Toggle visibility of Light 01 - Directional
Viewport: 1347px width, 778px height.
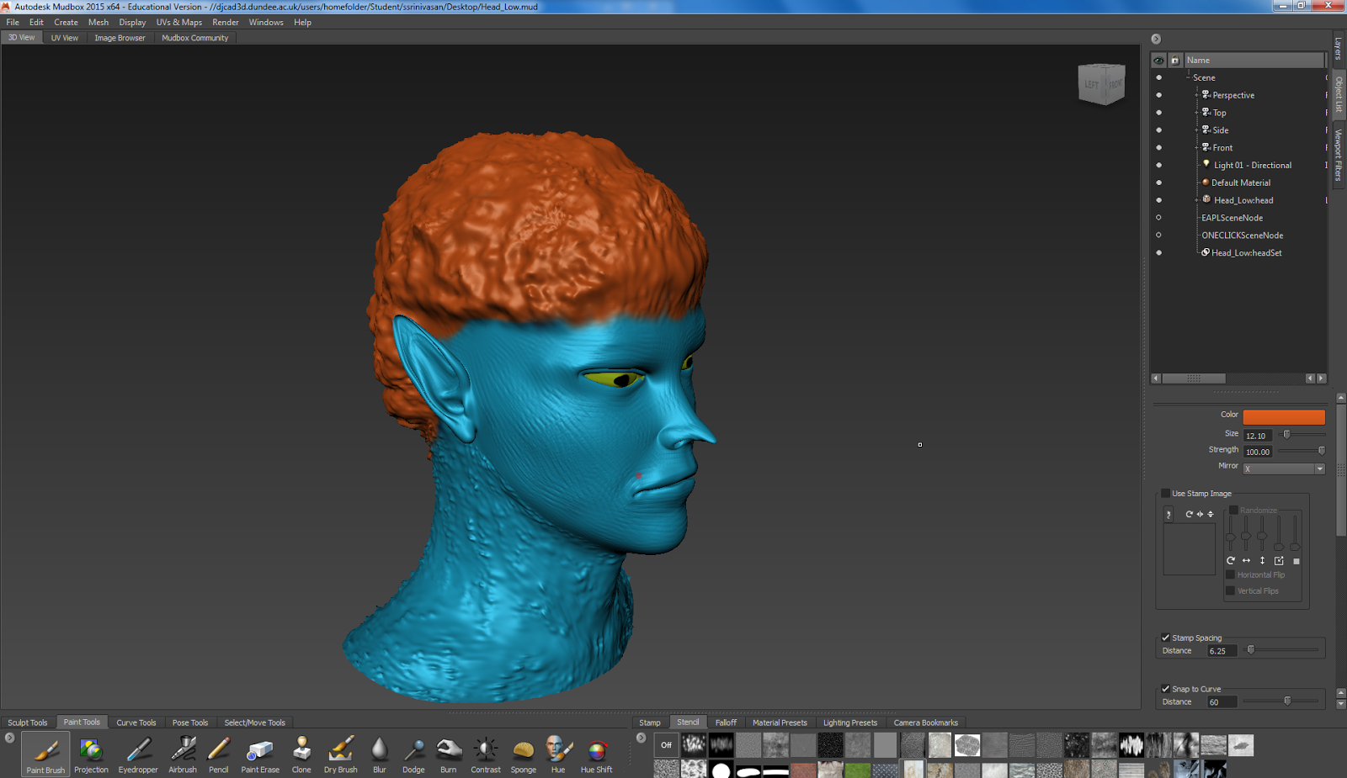coord(1159,165)
